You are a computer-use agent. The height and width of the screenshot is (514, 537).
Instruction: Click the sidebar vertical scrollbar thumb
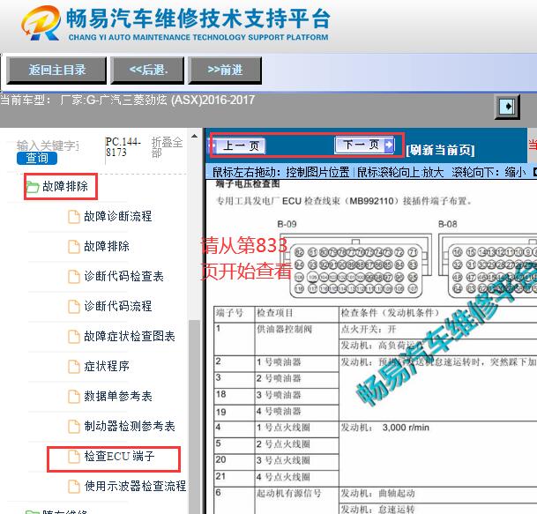(x=194, y=416)
